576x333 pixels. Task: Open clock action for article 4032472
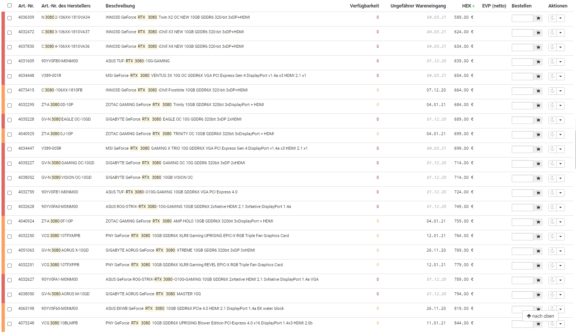click(552, 33)
